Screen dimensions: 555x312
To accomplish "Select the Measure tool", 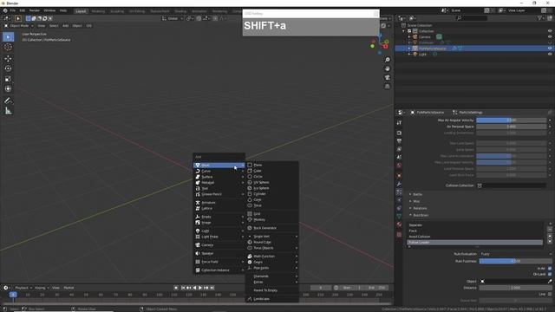I will click(x=8, y=111).
